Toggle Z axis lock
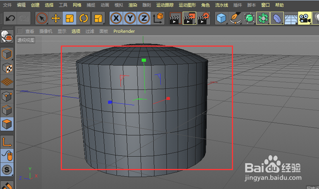 coord(144,18)
